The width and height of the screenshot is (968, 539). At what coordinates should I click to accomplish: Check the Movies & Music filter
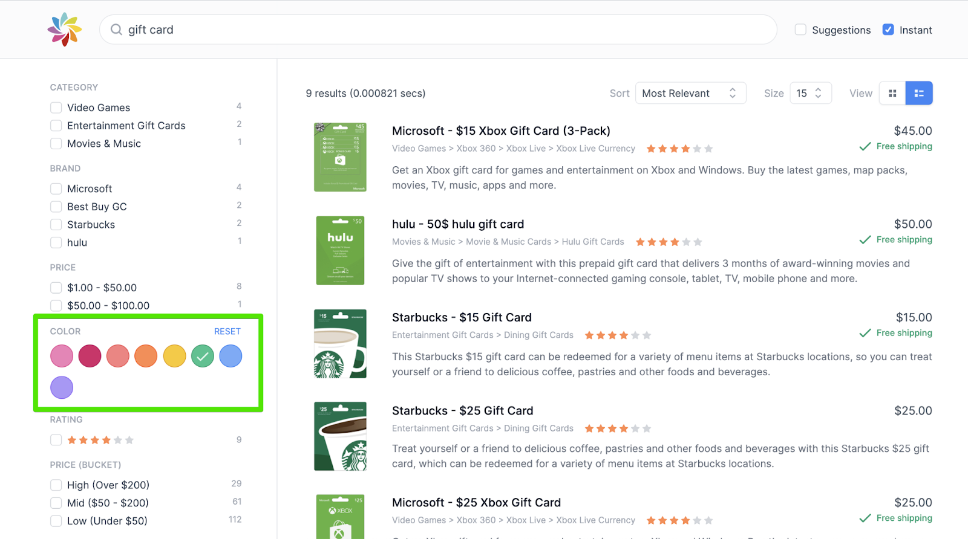point(56,144)
